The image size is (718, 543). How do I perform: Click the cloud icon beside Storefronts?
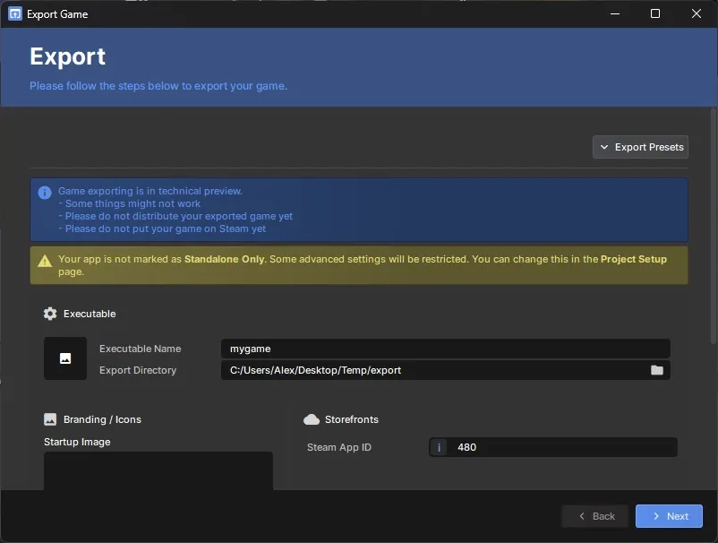coord(312,418)
